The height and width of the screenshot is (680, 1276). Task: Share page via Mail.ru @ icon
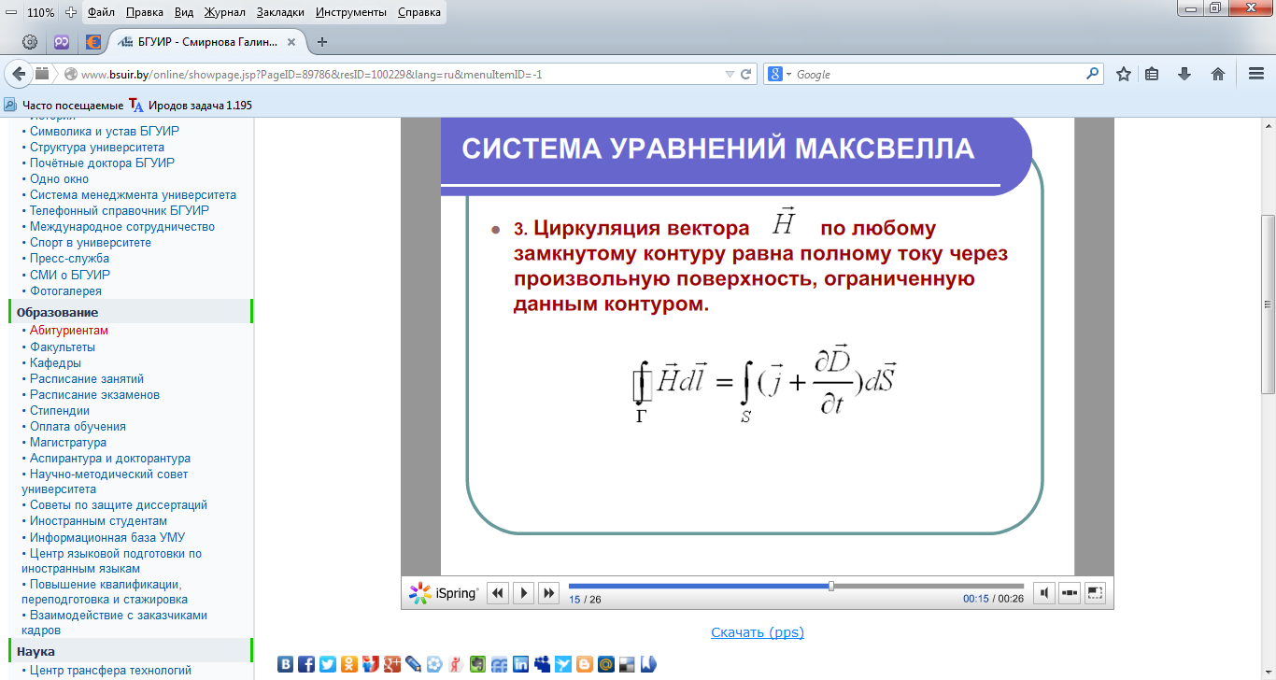coord(606,664)
